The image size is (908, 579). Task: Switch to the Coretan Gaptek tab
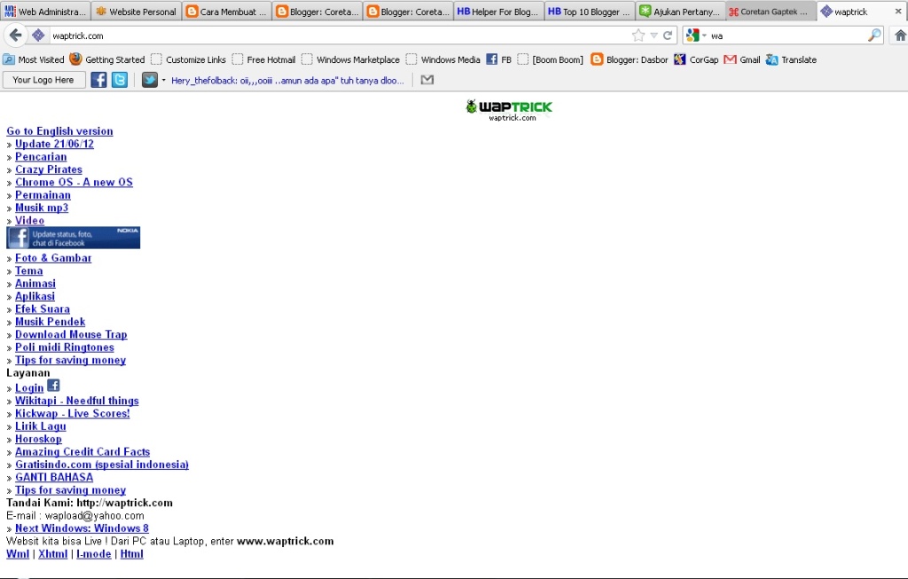(x=771, y=11)
